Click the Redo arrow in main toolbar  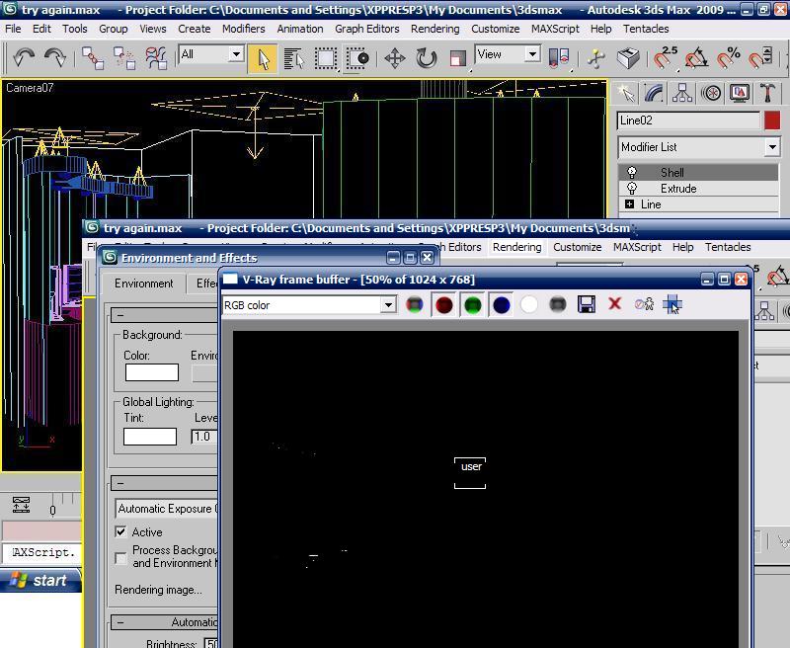pyautogui.click(x=55, y=58)
